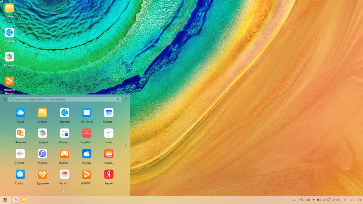Toggle the app launcher taskbar button
This screenshot has height=204, width=363.
click(x=5, y=200)
